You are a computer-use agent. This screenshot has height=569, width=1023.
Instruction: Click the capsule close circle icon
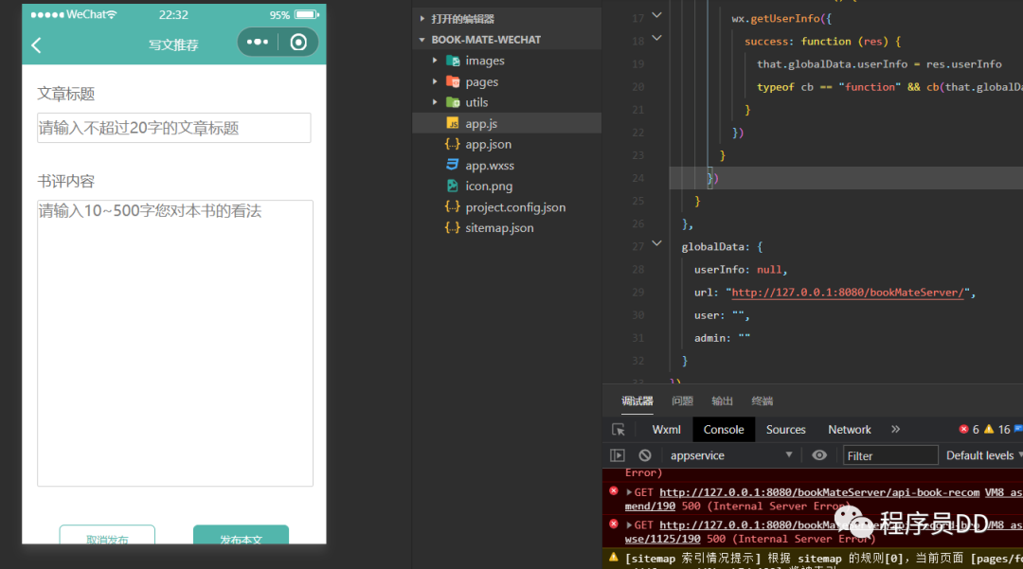coord(298,43)
